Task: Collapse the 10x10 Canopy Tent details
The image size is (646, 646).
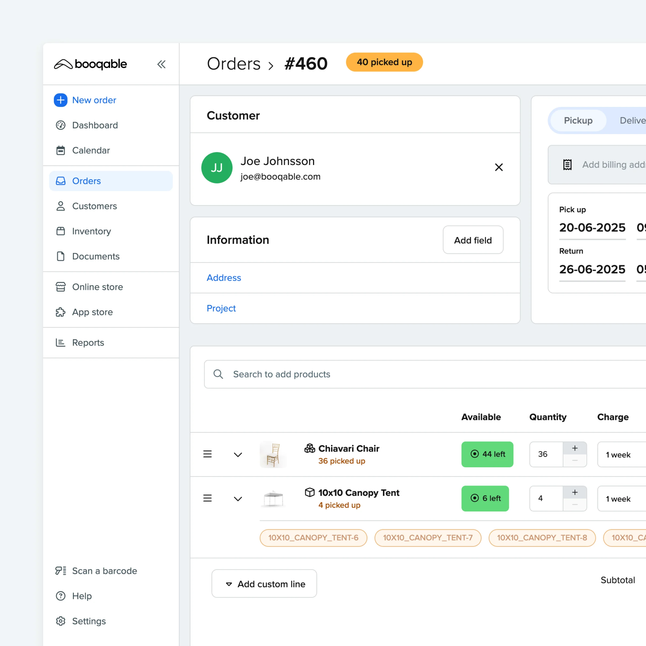Action: 238,498
